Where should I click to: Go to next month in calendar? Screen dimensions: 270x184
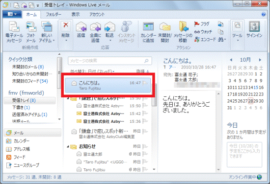click(260, 60)
